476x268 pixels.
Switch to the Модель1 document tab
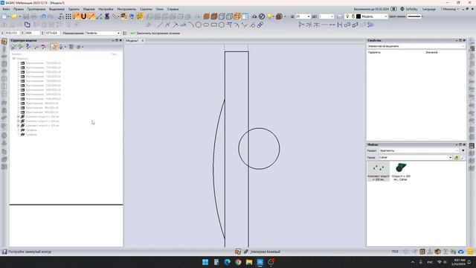click(x=132, y=40)
